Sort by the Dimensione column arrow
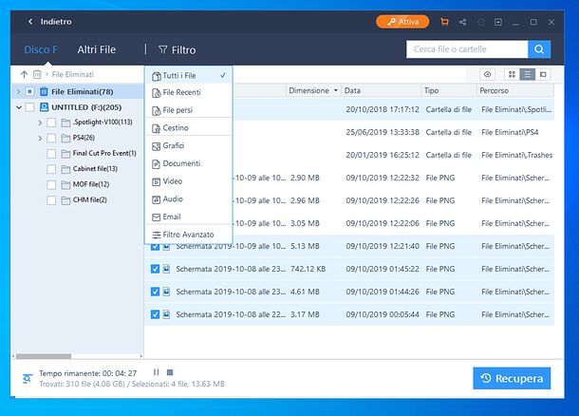Viewport: 579px width, 416px height. [336, 90]
